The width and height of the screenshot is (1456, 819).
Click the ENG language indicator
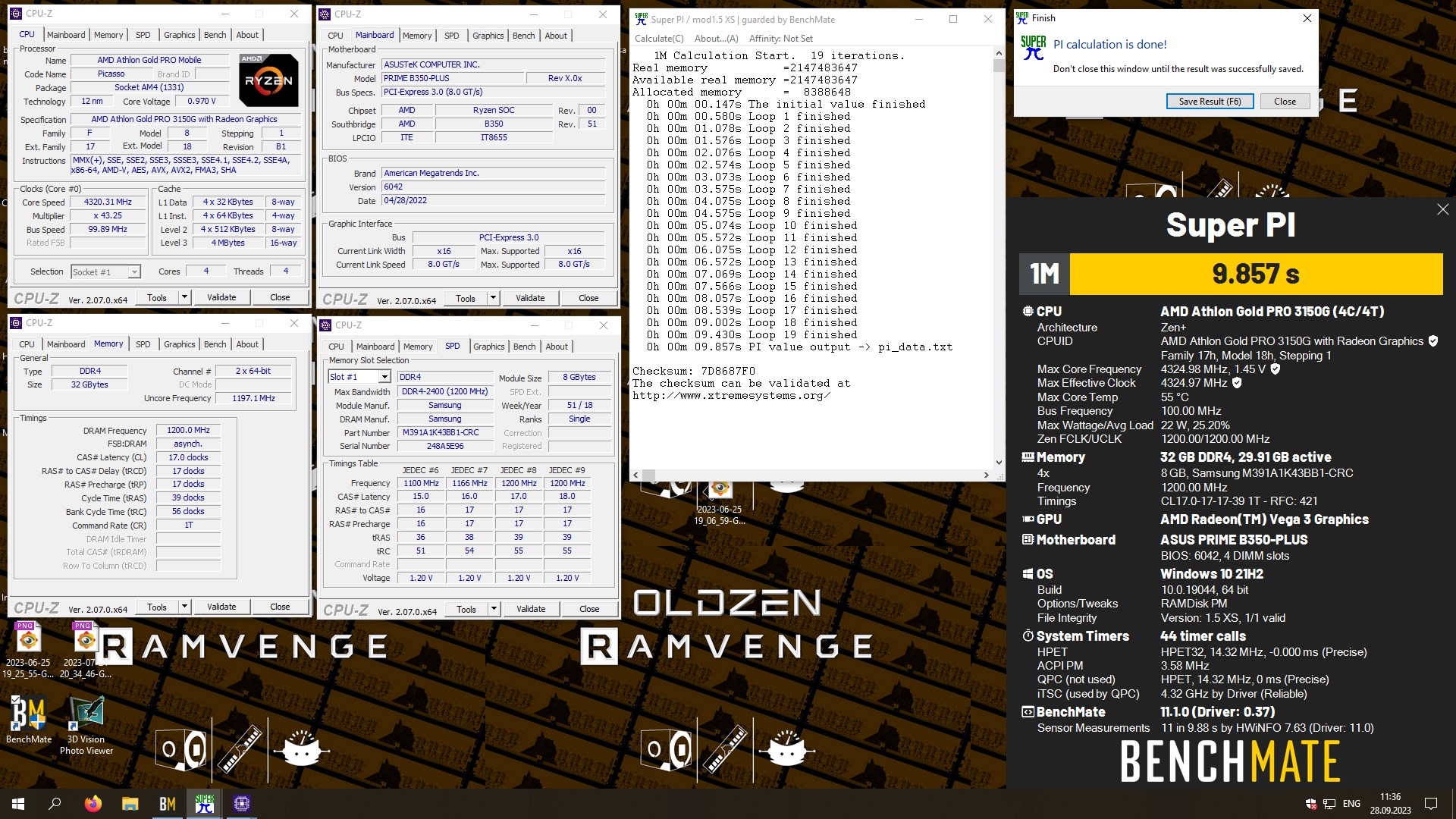pos(1351,804)
